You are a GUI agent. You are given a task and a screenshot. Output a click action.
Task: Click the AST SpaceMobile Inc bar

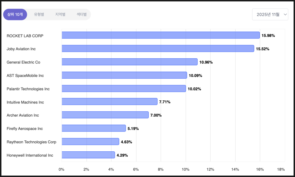[124, 75]
